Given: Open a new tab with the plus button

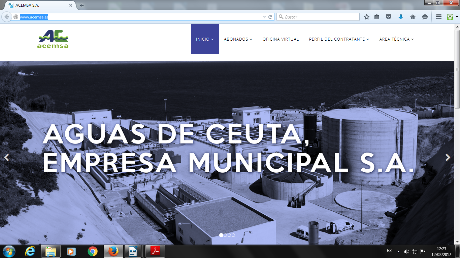Looking at the screenshot, I should coord(82,5).
